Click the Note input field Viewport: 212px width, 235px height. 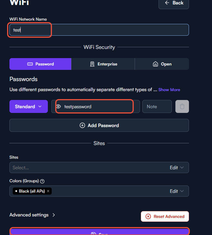tap(157, 106)
